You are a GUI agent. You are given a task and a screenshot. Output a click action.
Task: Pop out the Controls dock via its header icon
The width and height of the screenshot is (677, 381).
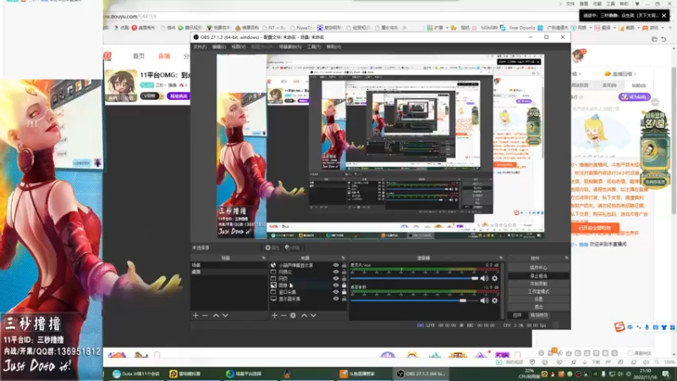pyautogui.click(x=566, y=258)
